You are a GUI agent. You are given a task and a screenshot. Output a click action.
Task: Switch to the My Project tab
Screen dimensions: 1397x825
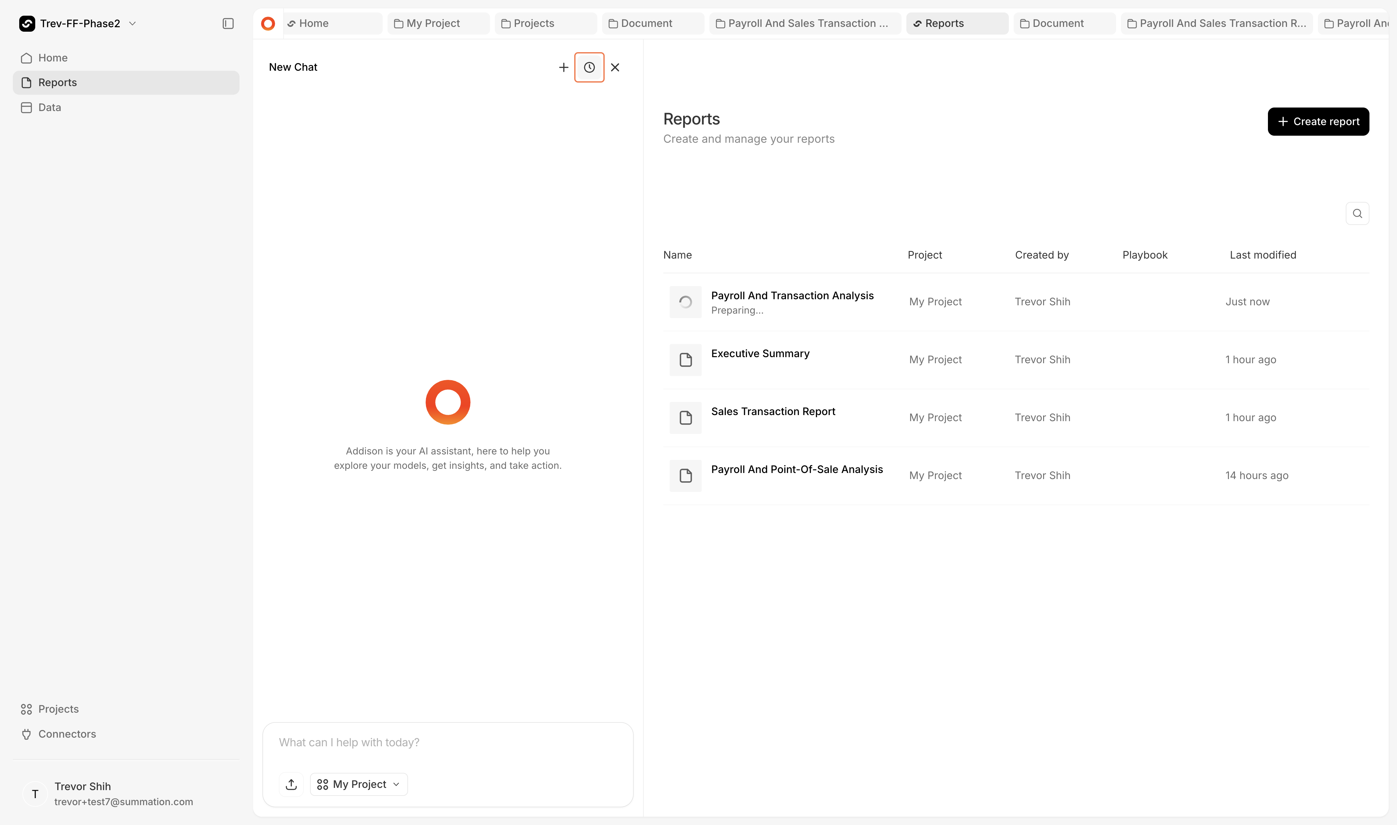(x=438, y=23)
